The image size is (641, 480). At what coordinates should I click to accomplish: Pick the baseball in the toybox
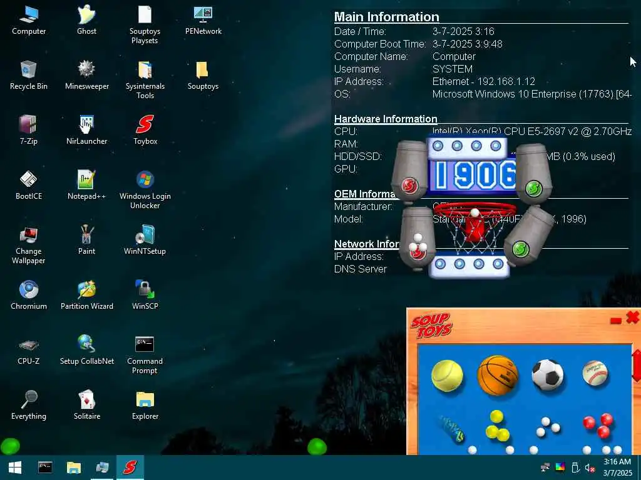(x=595, y=373)
